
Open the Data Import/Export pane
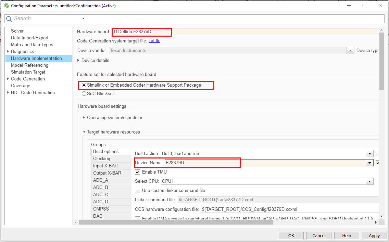[29, 38]
